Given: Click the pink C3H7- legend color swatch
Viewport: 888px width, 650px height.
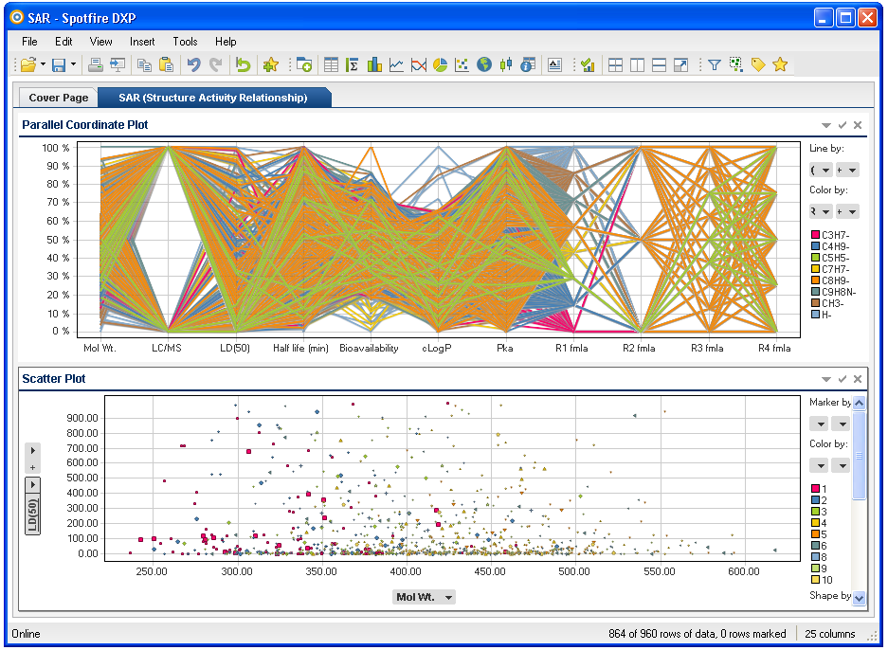Looking at the screenshot, I should [814, 235].
